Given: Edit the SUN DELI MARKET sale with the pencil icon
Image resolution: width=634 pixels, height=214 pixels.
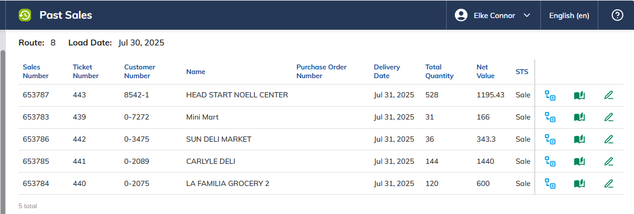Looking at the screenshot, I should pos(608,139).
